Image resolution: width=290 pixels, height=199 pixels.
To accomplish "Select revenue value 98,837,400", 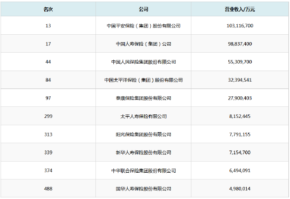I will point(240,44).
